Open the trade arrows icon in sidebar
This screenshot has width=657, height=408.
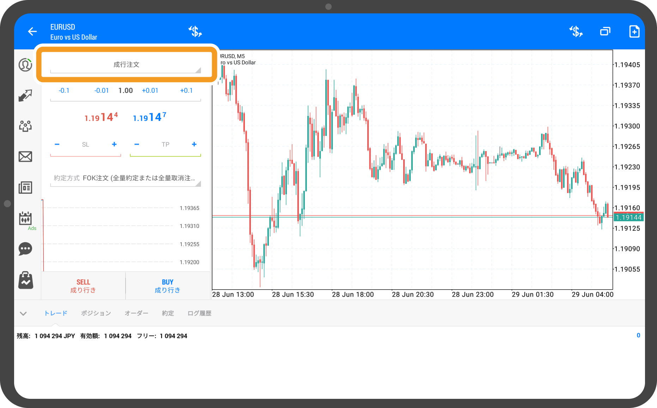25,95
